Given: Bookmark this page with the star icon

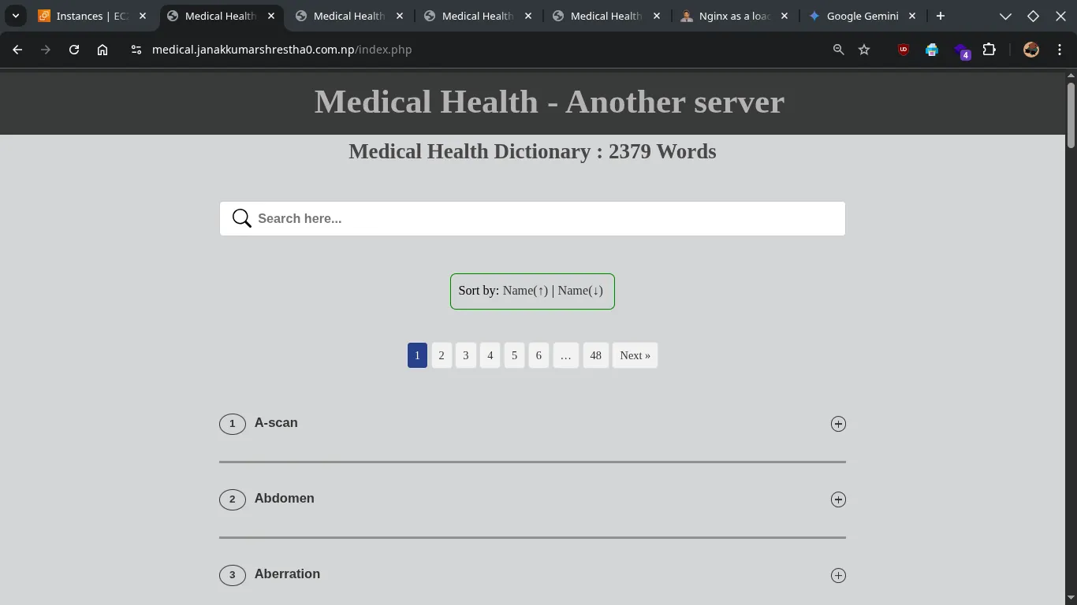Looking at the screenshot, I should [x=864, y=50].
